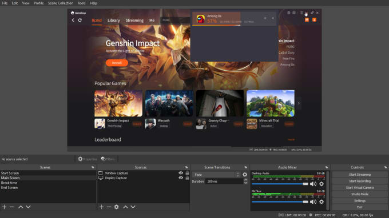
Task: Add a new source with the plus icon
Action: [x=101, y=207]
